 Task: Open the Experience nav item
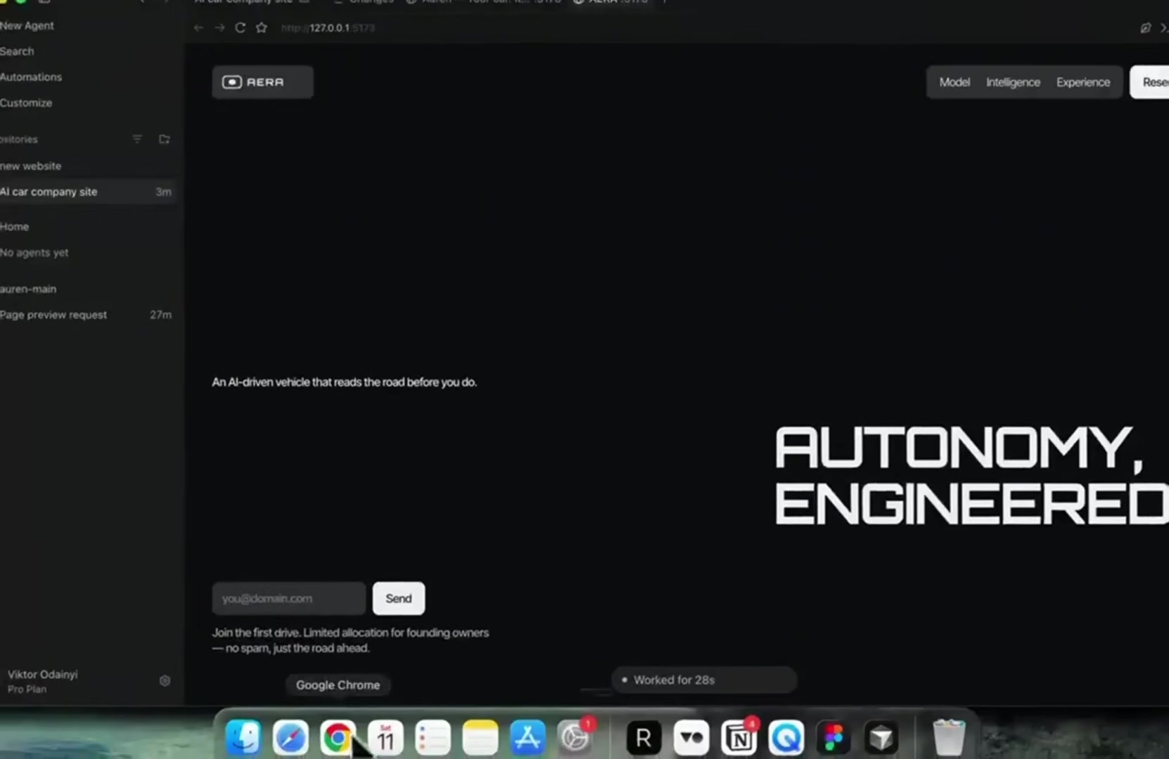pos(1083,82)
